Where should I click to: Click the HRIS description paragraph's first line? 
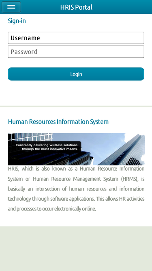click(x=76, y=169)
